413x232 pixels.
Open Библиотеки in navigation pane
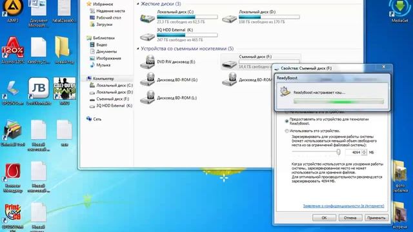click(x=103, y=38)
